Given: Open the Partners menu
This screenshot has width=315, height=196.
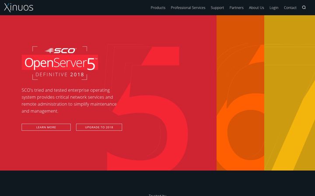Looking at the screenshot, I should [x=236, y=7].
